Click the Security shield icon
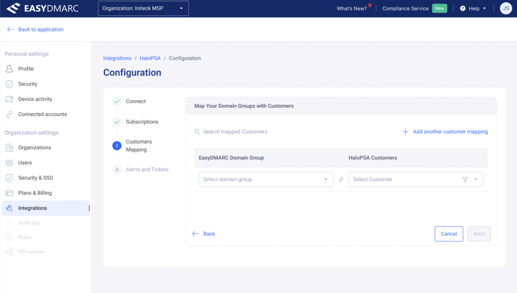The width and height of the screenshot is (517, 293). (x=9, y=84)
